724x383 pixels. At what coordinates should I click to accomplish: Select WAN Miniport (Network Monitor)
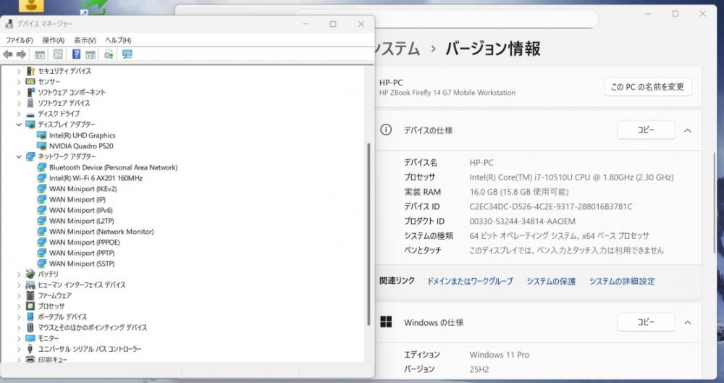click(101, 232)
